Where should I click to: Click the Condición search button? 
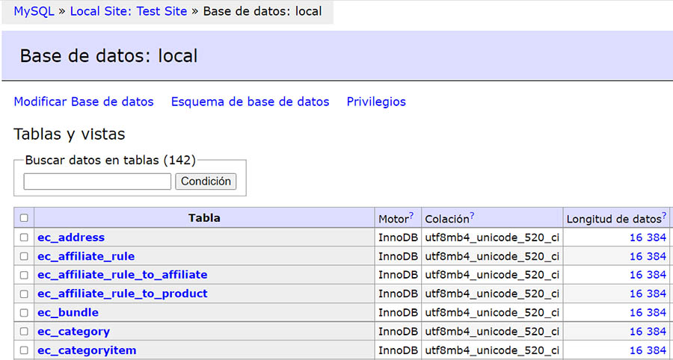coord(206,181)
